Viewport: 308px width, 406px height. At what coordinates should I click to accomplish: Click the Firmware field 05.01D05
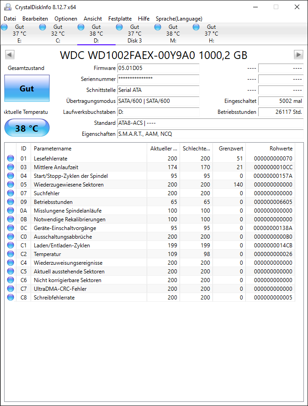pyautogui.click(x=158, y=68)
